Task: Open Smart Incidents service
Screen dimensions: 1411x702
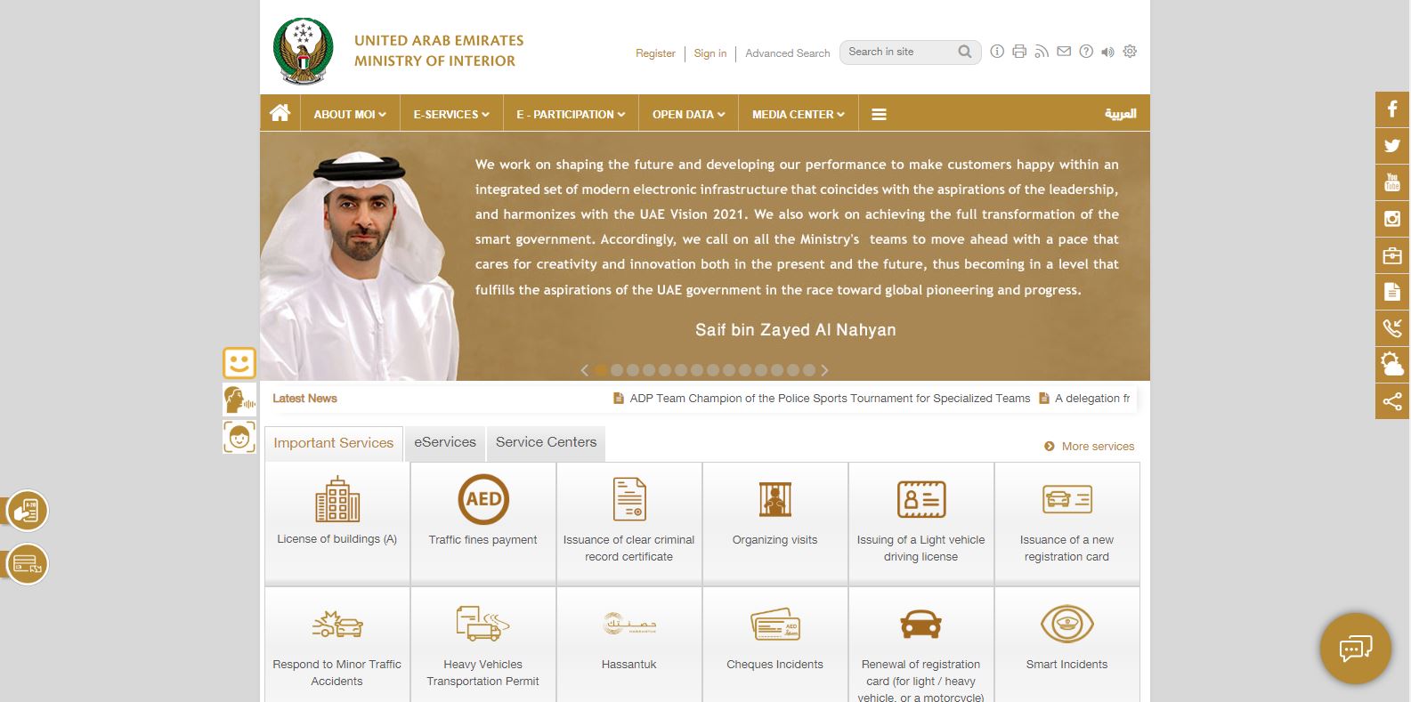Action: point(1066,645)
